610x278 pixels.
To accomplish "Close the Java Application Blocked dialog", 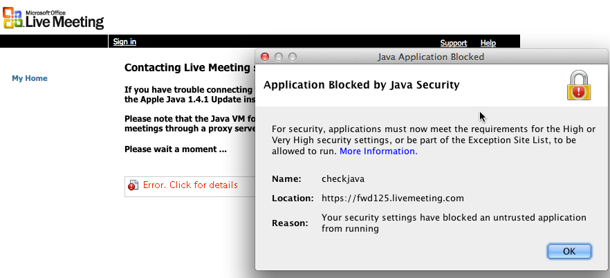I will click(x=266, y=57).
